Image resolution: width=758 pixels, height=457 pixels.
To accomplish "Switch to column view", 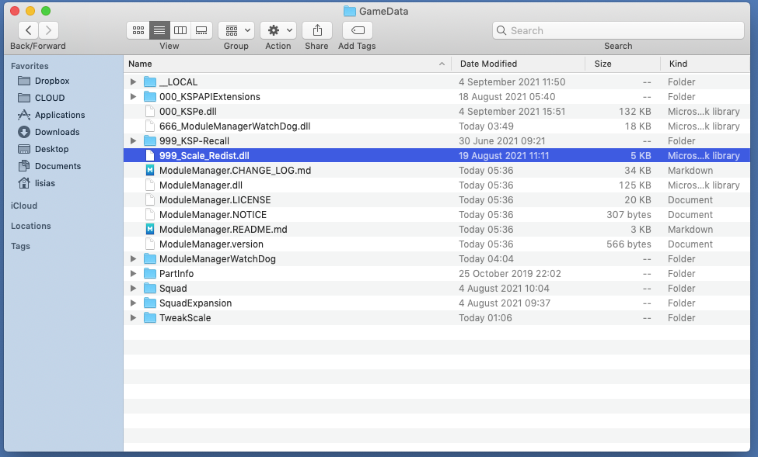I will [180, 30].
